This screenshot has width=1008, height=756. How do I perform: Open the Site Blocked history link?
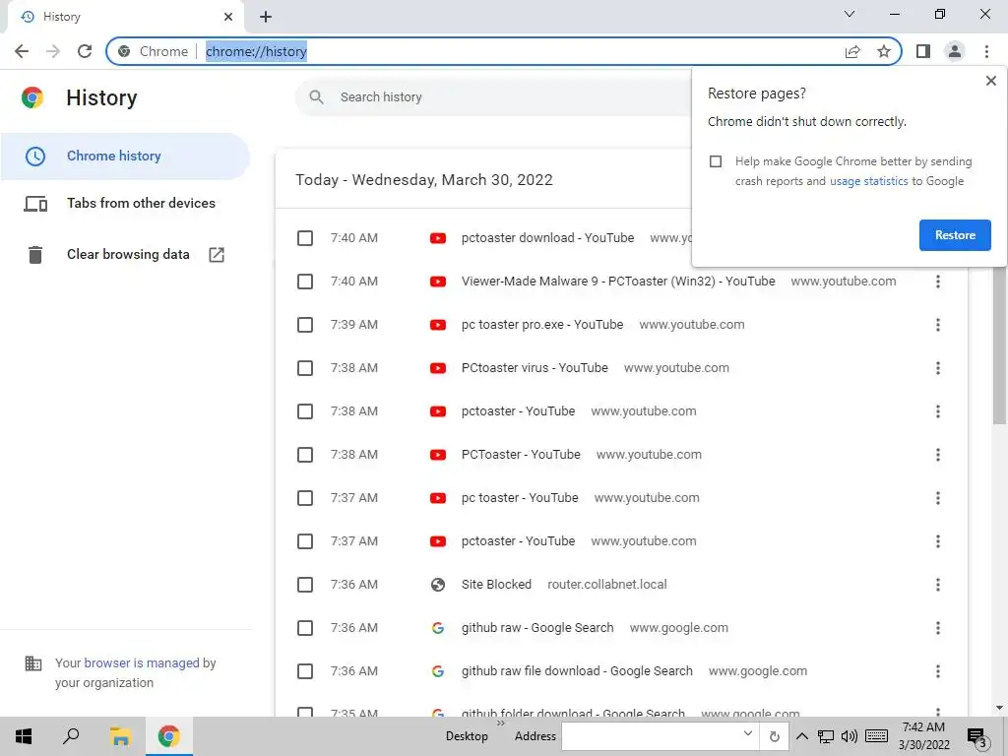click(496, 585)
